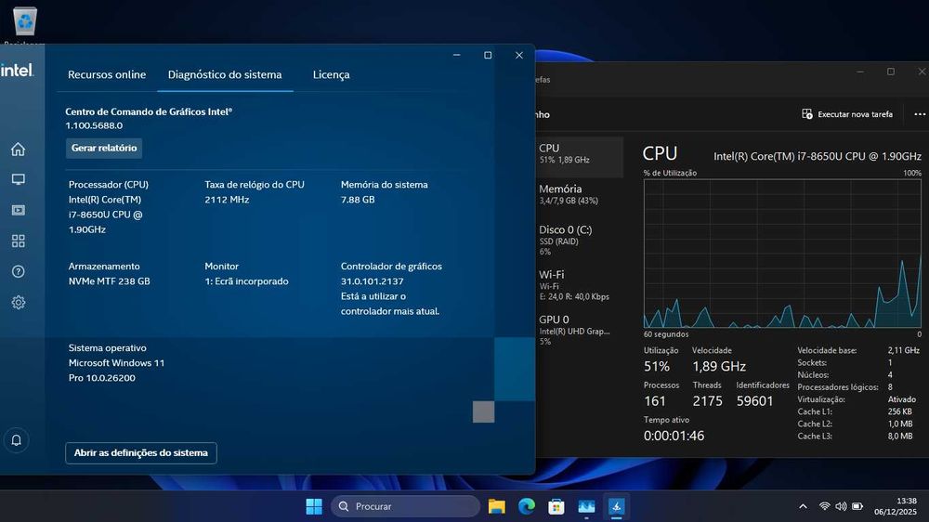Switch to Recursos online tab

pyautogui.click(x=107, y=74)
